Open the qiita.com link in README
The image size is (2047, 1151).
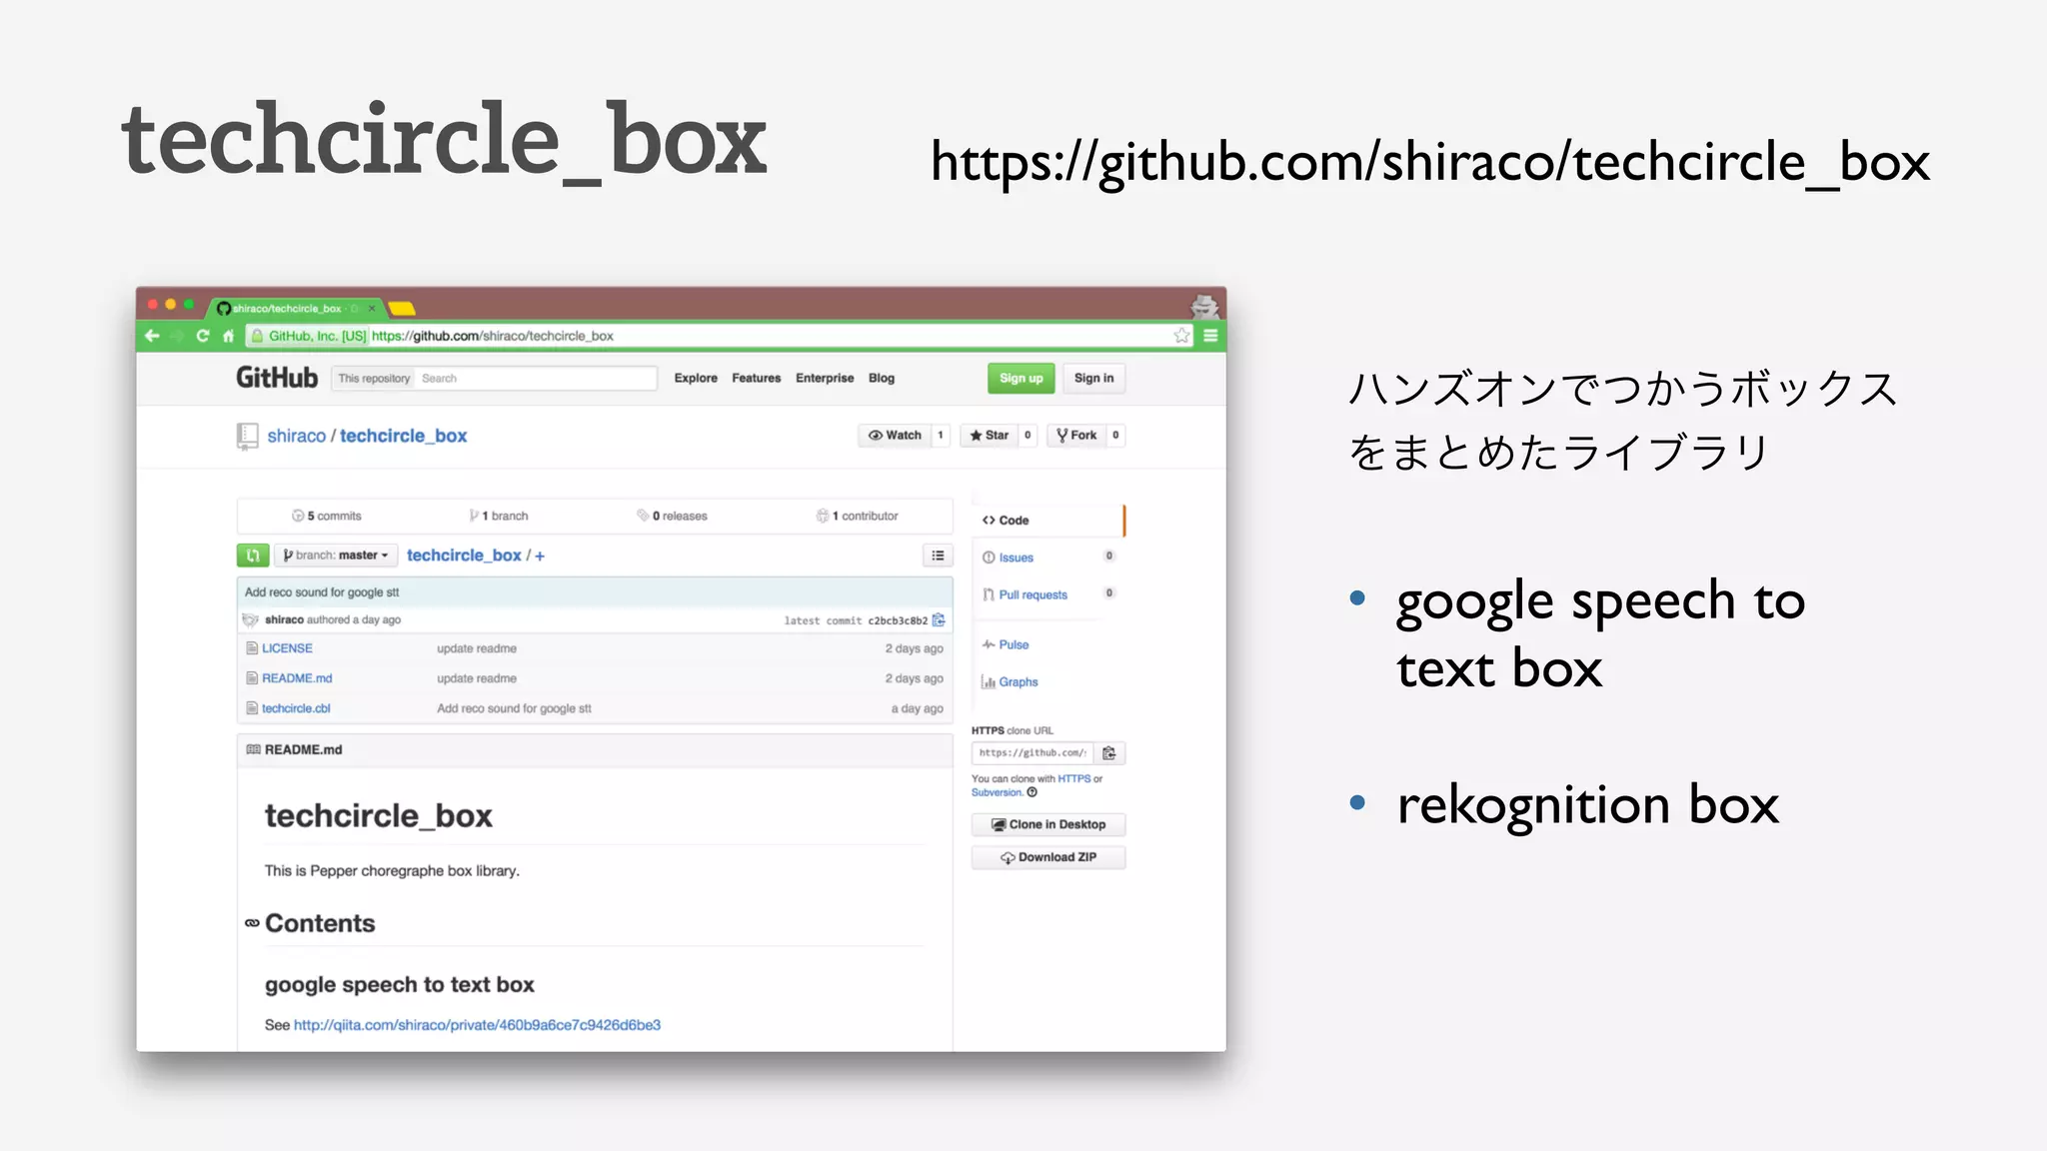click(x=477, y=1025)
